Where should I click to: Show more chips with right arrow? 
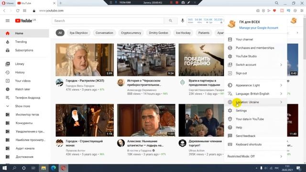(297, 33)
